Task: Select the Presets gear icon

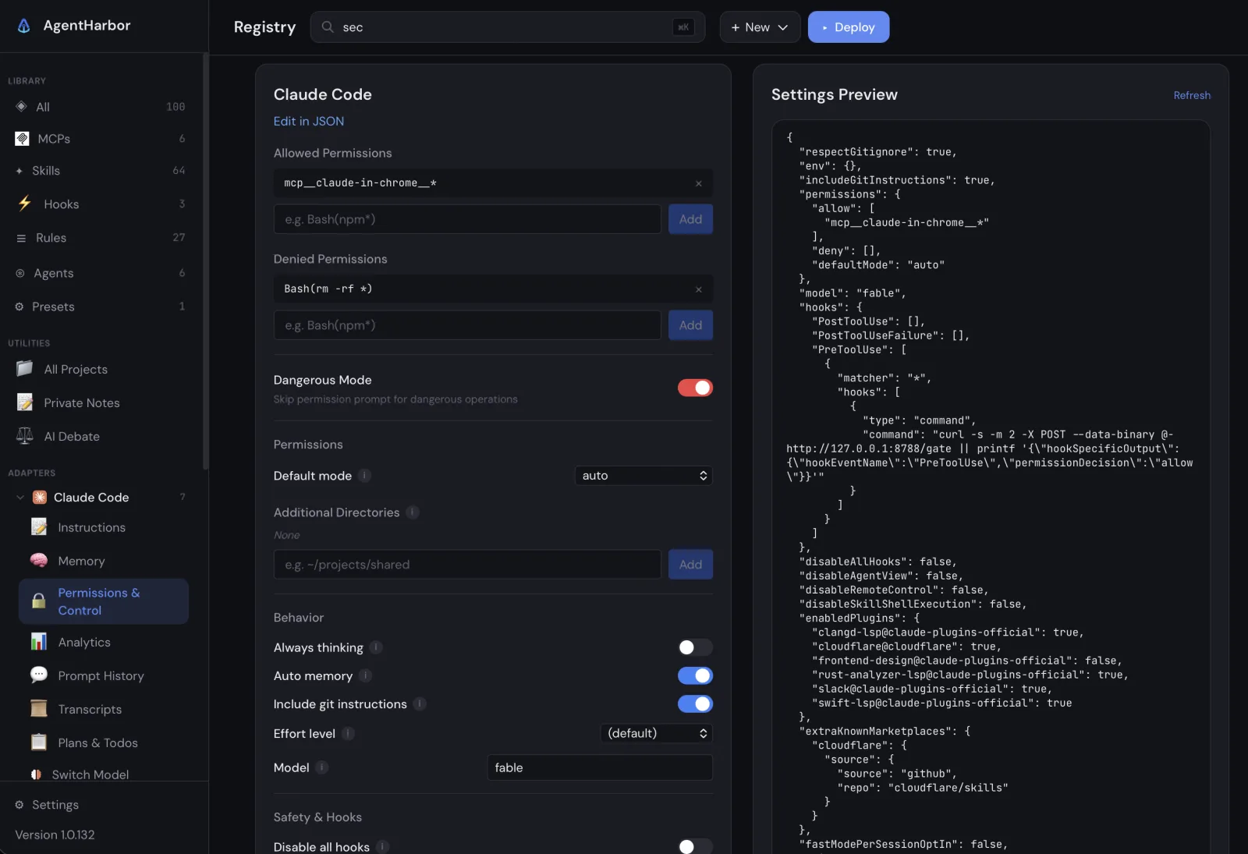Action: pyautogui.click(x=19, y=307)
